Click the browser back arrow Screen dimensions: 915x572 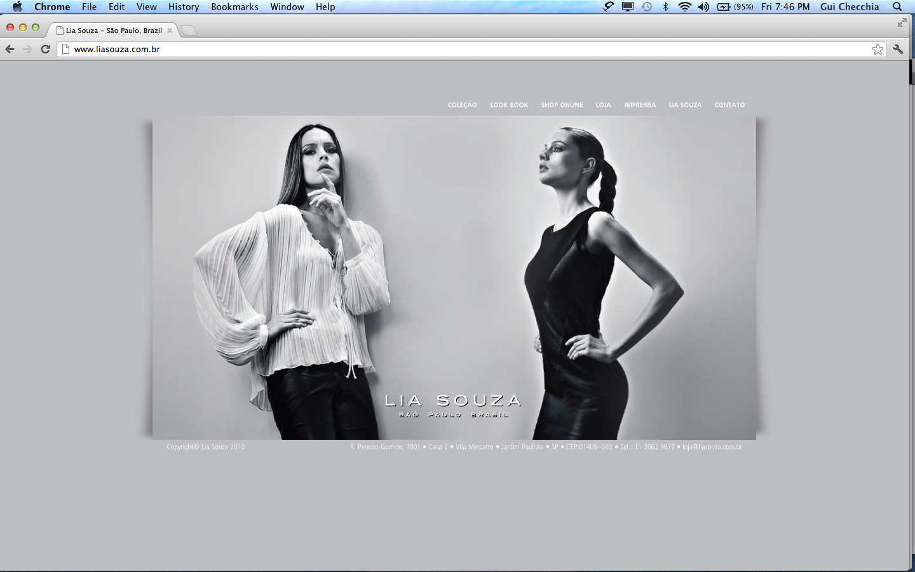10,49
